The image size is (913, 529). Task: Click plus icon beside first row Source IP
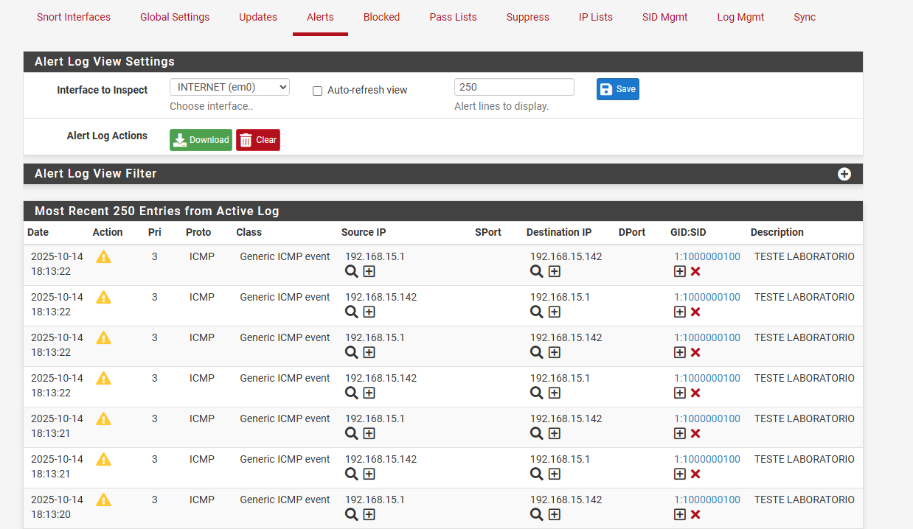[369, 272]
